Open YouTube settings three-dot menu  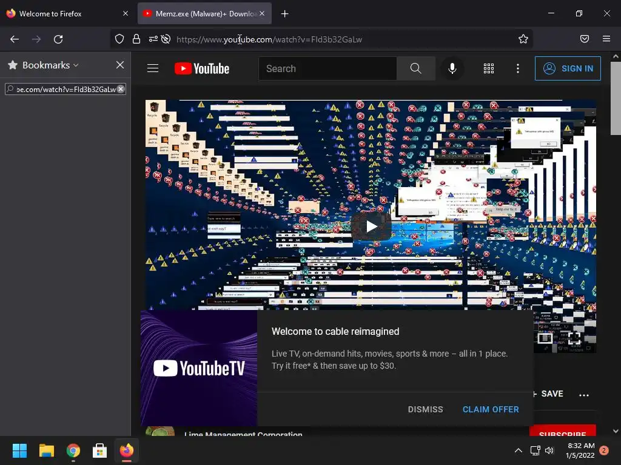518,68
